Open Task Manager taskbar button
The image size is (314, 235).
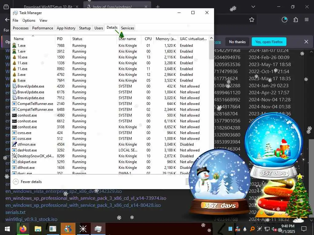coord(98,229)
